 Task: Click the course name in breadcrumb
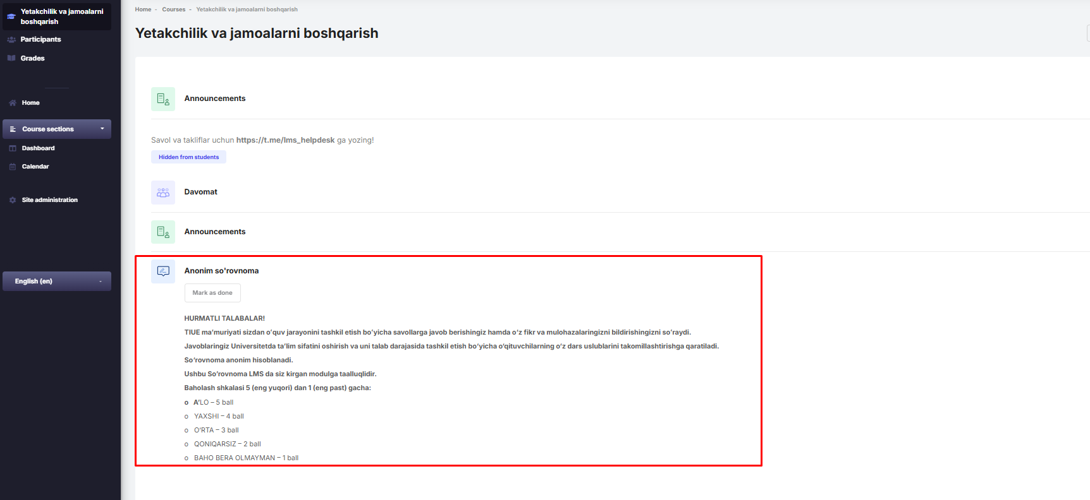click(x=247, y=9)
